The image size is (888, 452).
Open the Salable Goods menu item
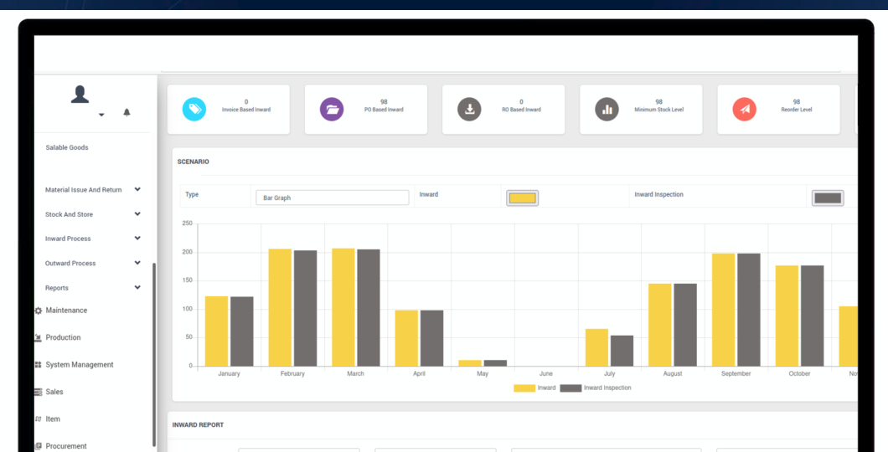[x=67, y=147]
